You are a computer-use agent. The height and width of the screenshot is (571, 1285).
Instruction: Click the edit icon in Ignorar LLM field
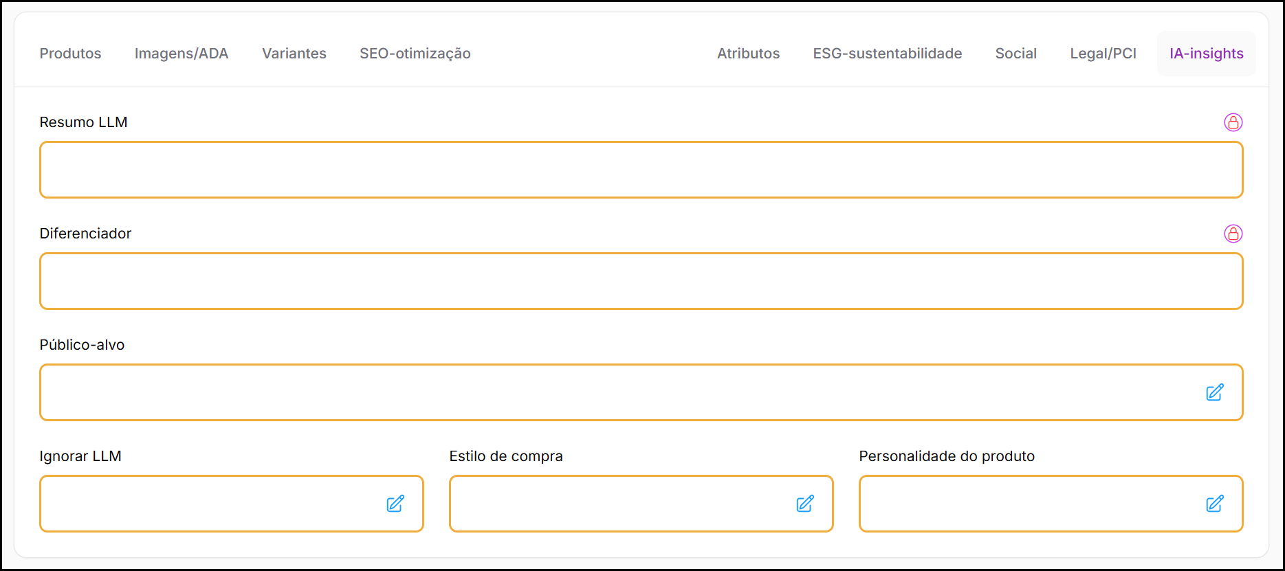pyautogui.click(x=395, y=504)
